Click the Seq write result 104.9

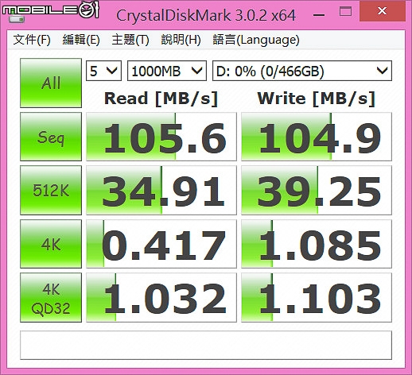click(x=317, y=137)
